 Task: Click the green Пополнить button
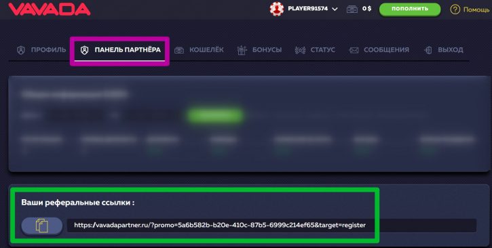410,9
